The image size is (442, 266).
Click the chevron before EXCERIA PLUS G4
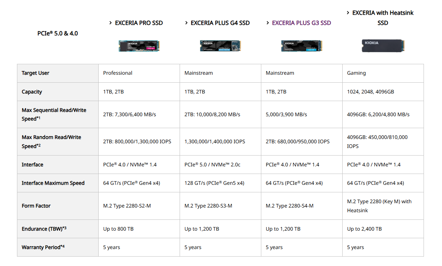click(186, 23)
